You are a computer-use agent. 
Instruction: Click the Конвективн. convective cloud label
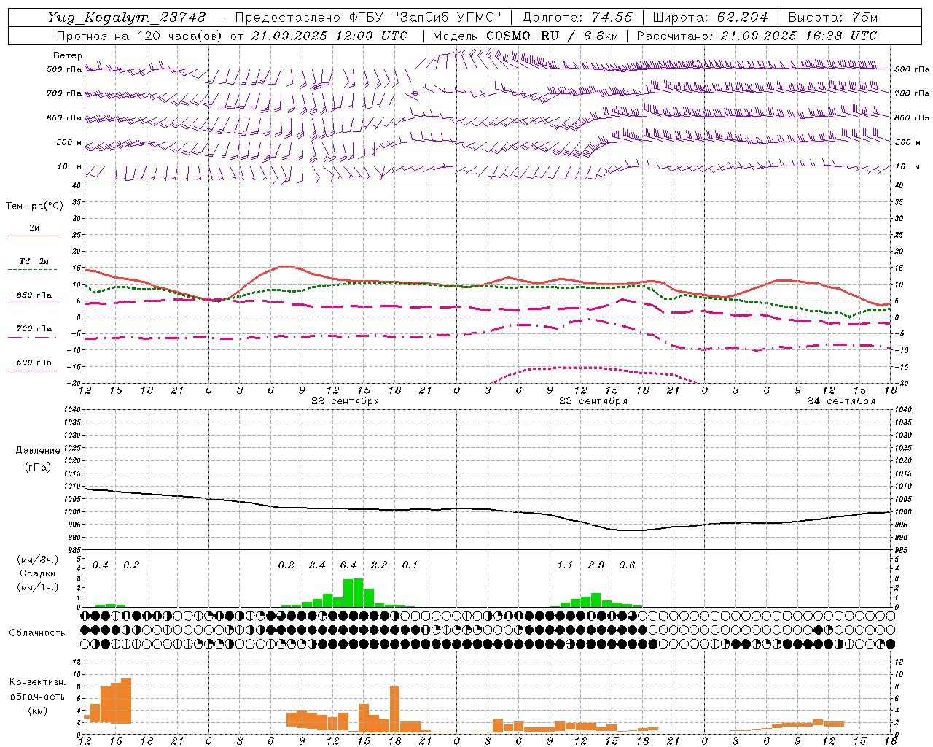point(37,682)
